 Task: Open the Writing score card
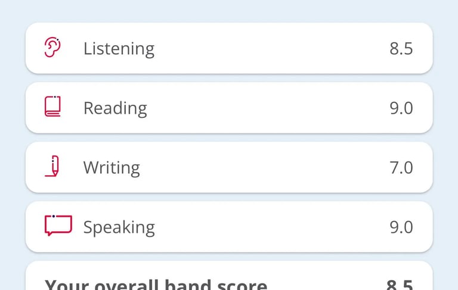tap(229, 167)
